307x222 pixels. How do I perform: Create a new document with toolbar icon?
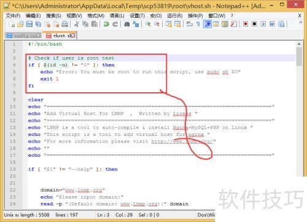pyautogui.click(x=12, y=24)
